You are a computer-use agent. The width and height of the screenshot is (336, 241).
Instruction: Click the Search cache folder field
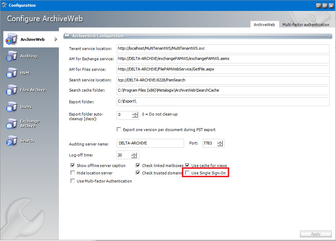(x=223, y=91)
